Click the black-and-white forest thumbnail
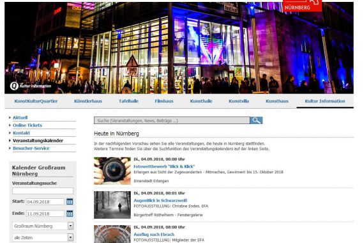Screen dimensions: 364x243 [x=112, y=205]
